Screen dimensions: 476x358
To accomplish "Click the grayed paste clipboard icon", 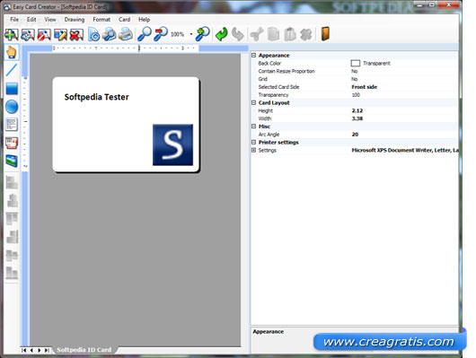I will click(x=290, y=34).
